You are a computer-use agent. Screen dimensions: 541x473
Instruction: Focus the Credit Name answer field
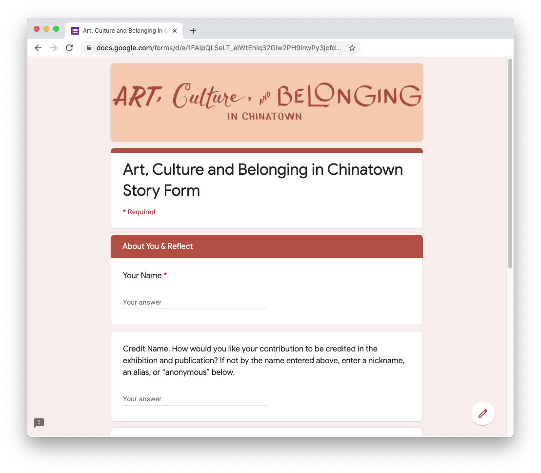(x=195, y=399)
